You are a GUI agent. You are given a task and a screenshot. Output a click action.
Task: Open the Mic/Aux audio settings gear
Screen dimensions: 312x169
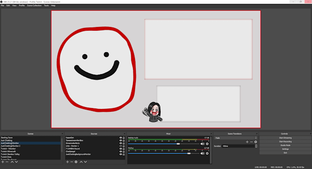[207, 153]
